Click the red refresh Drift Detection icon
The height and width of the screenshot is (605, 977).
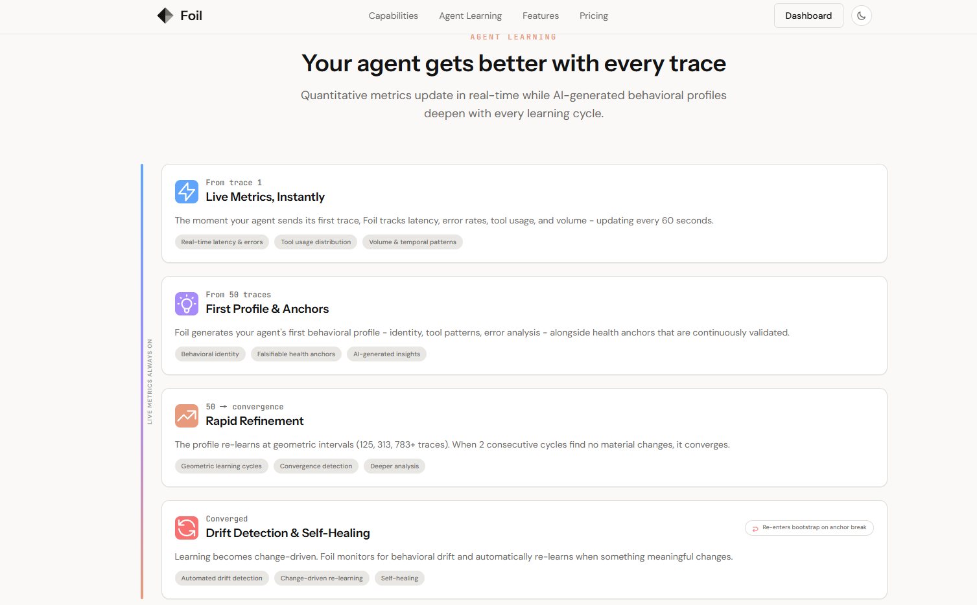(187, 528)
